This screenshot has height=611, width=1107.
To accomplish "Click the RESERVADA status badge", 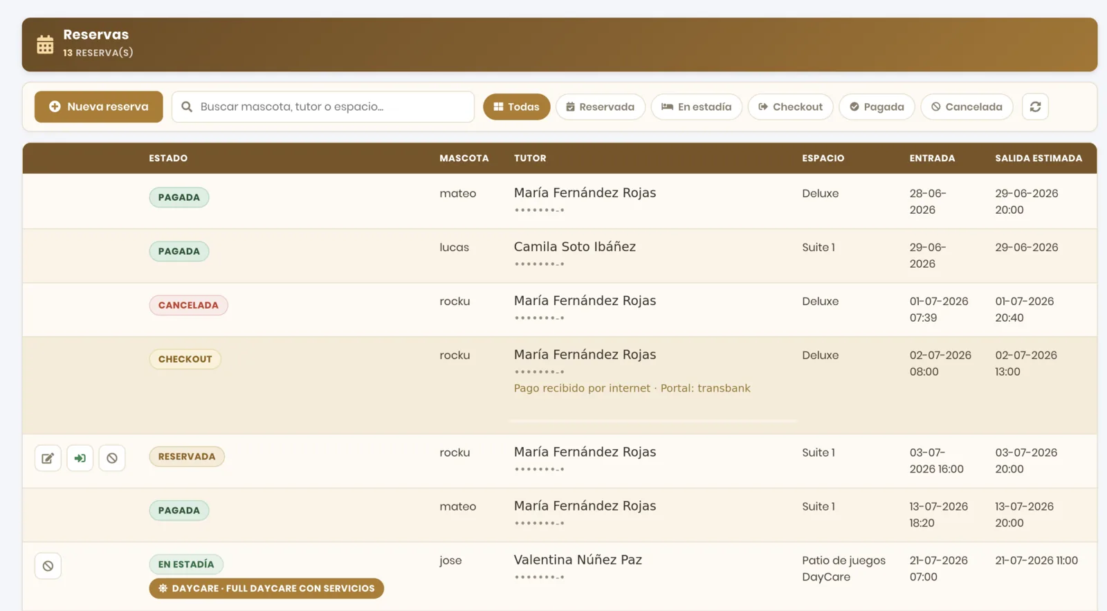I will 187,457.
